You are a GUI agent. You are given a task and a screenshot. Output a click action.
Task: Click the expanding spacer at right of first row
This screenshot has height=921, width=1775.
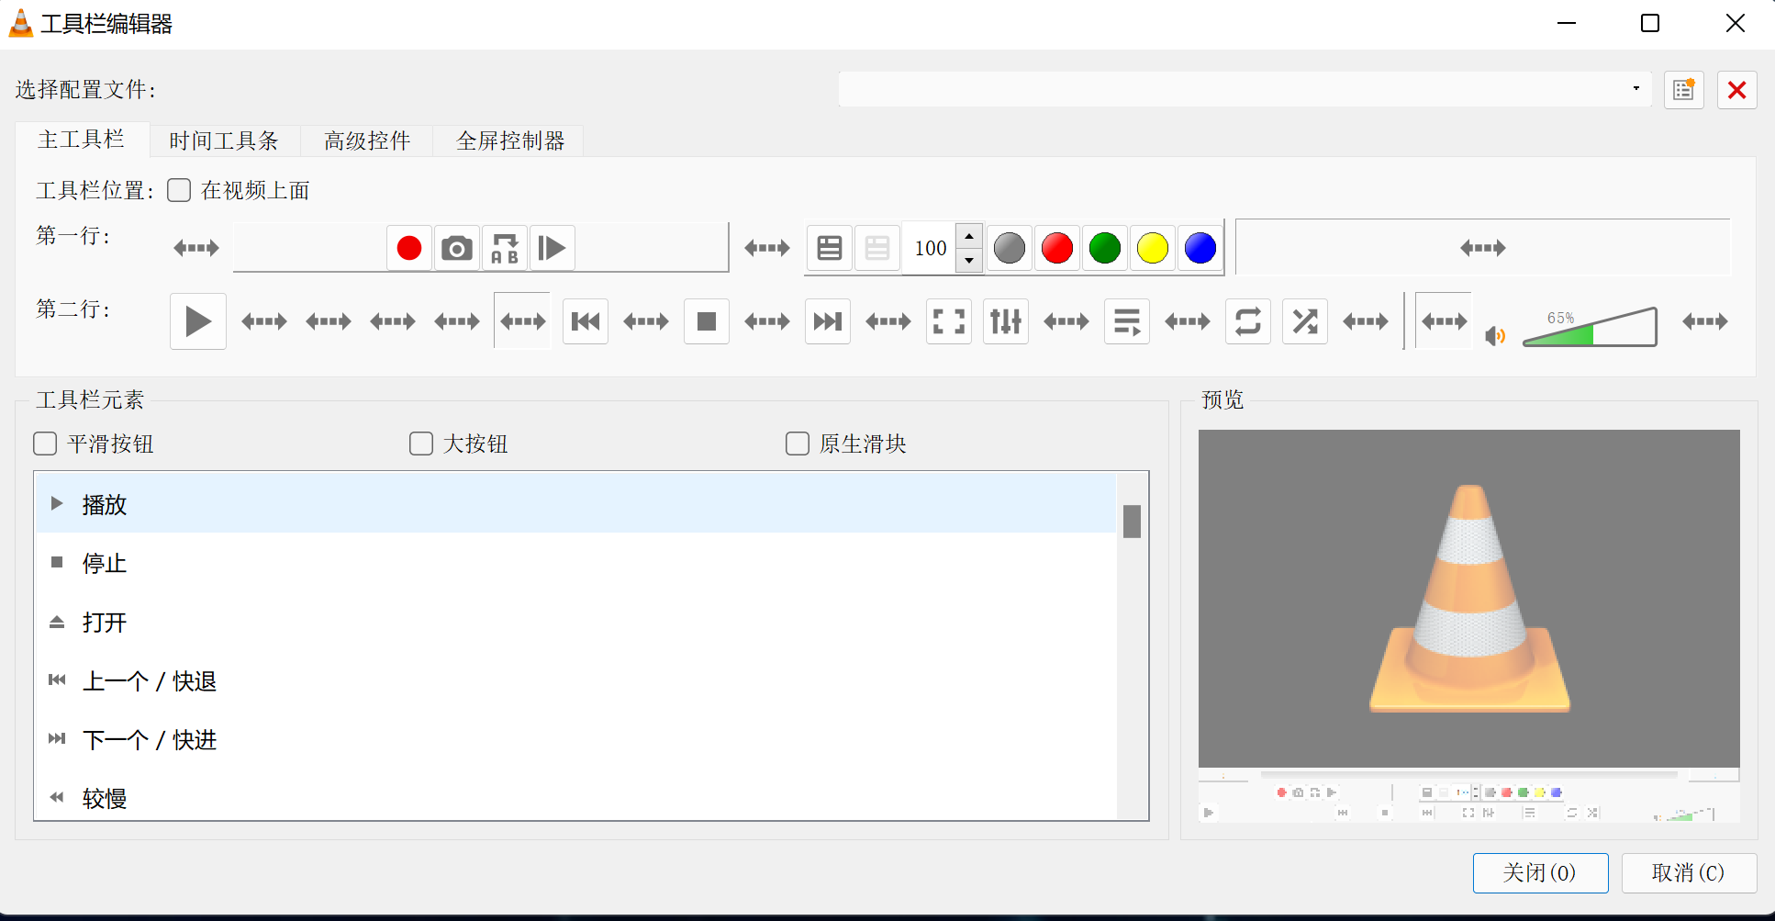click(1483, 248)
